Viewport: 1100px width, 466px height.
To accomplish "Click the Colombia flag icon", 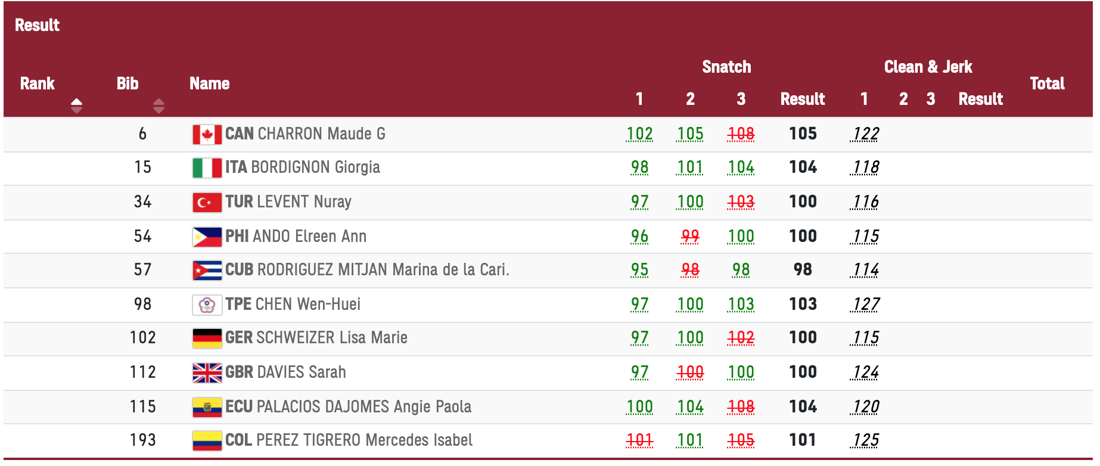I will pos(207,441).
